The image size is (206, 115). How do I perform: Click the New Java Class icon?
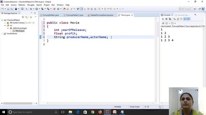[x=58, y=9]
